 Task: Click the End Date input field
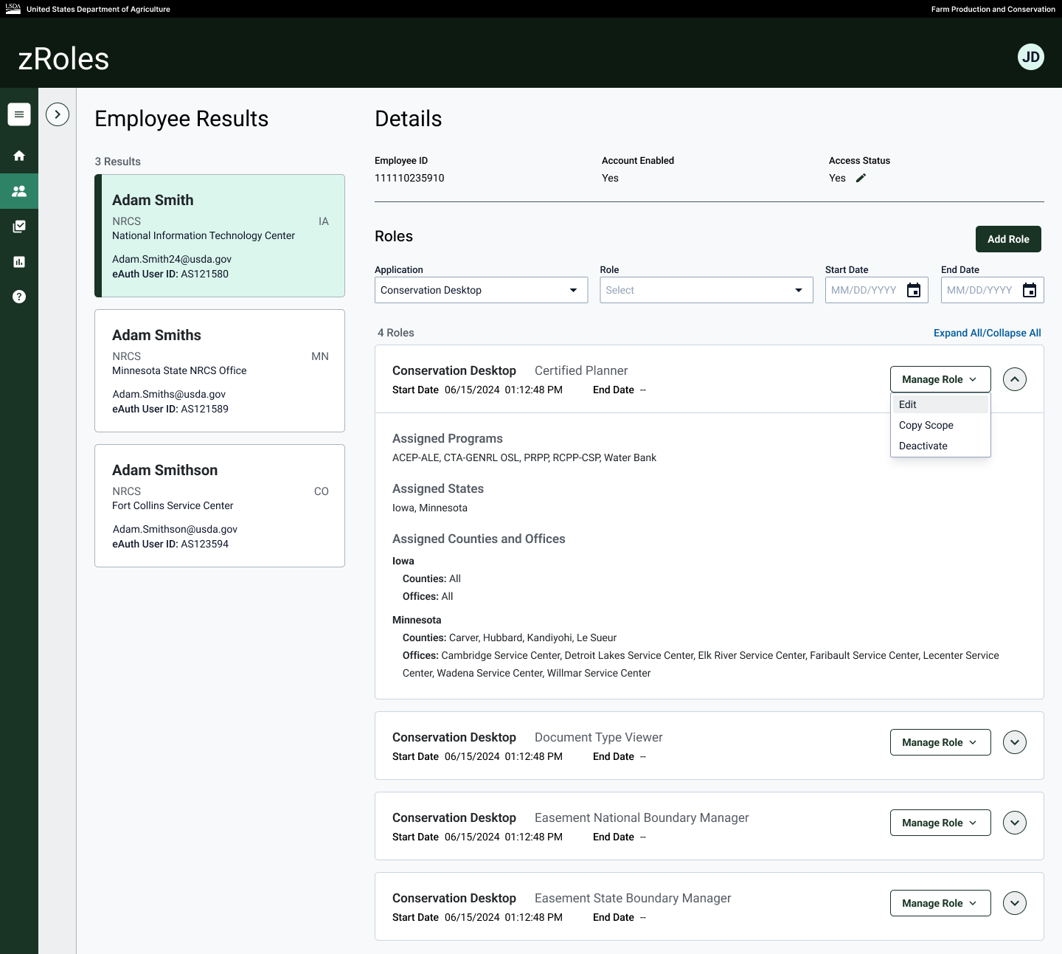click(x=992, y=290)
